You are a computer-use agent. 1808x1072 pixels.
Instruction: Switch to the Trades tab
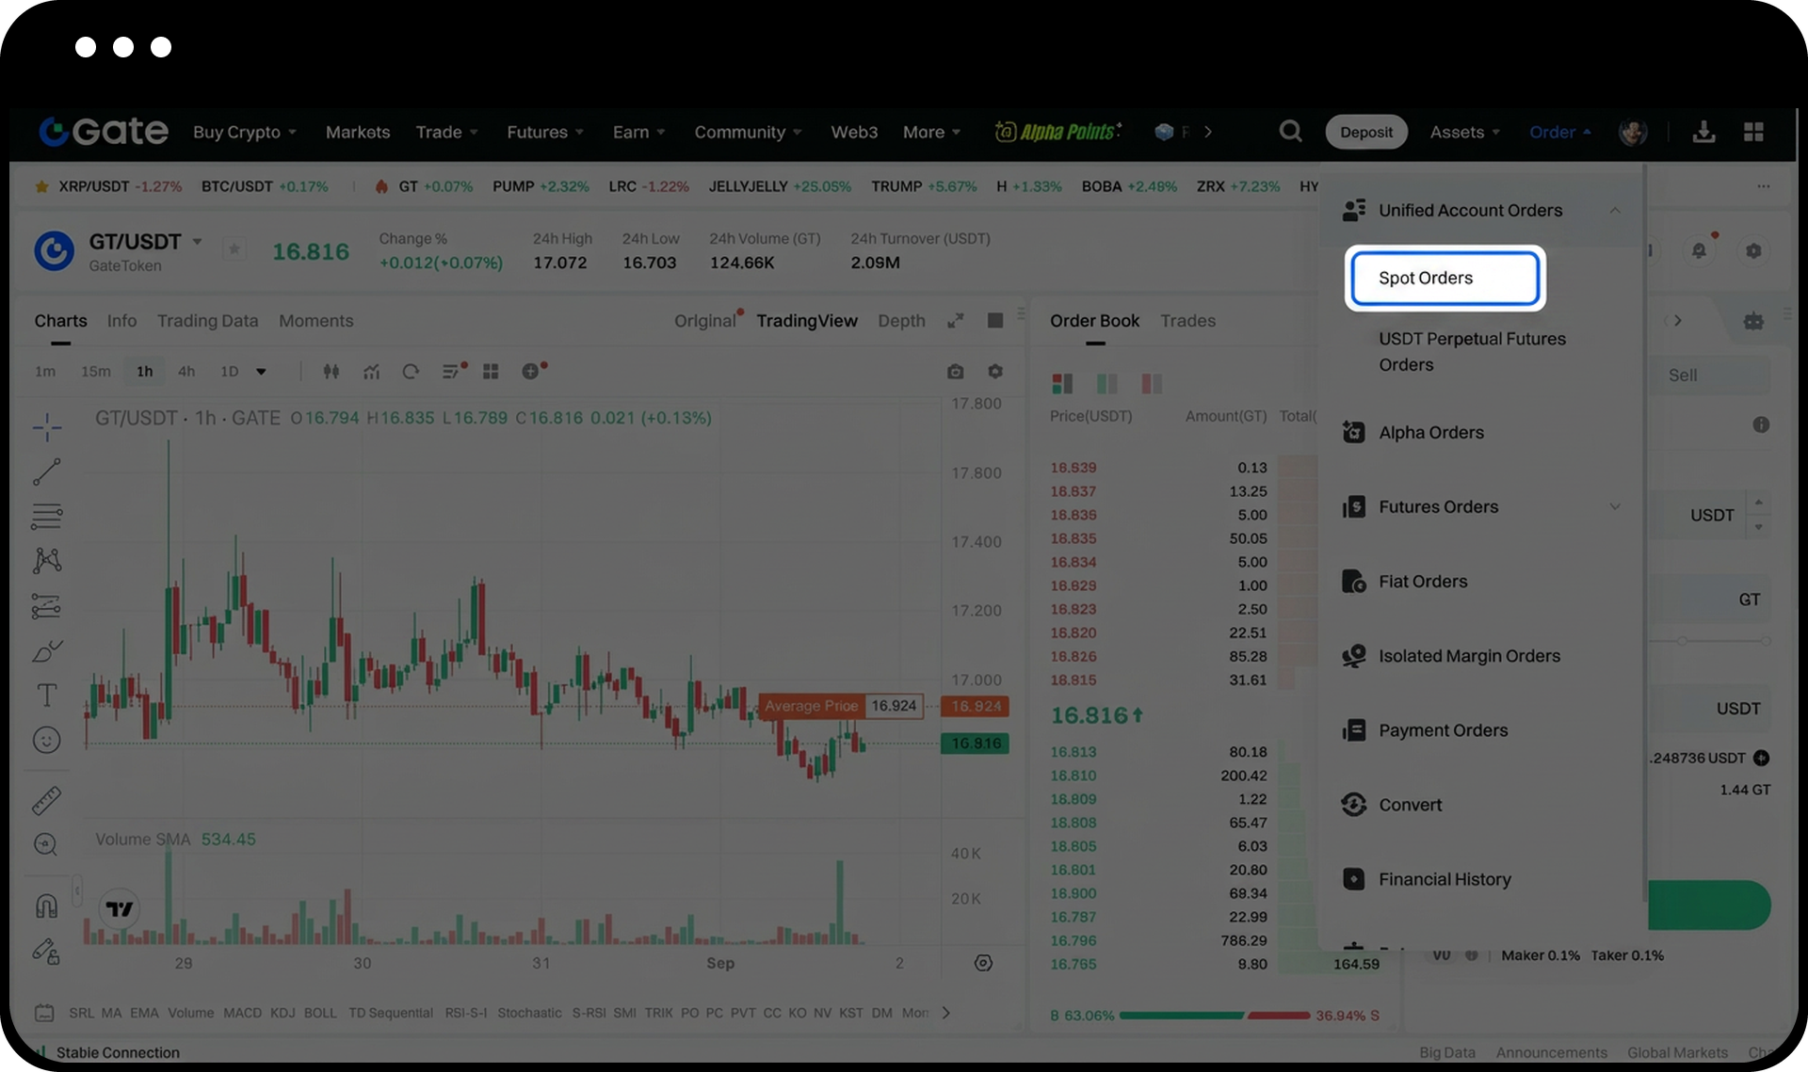pyautogui.click(x=1187, y=321)
